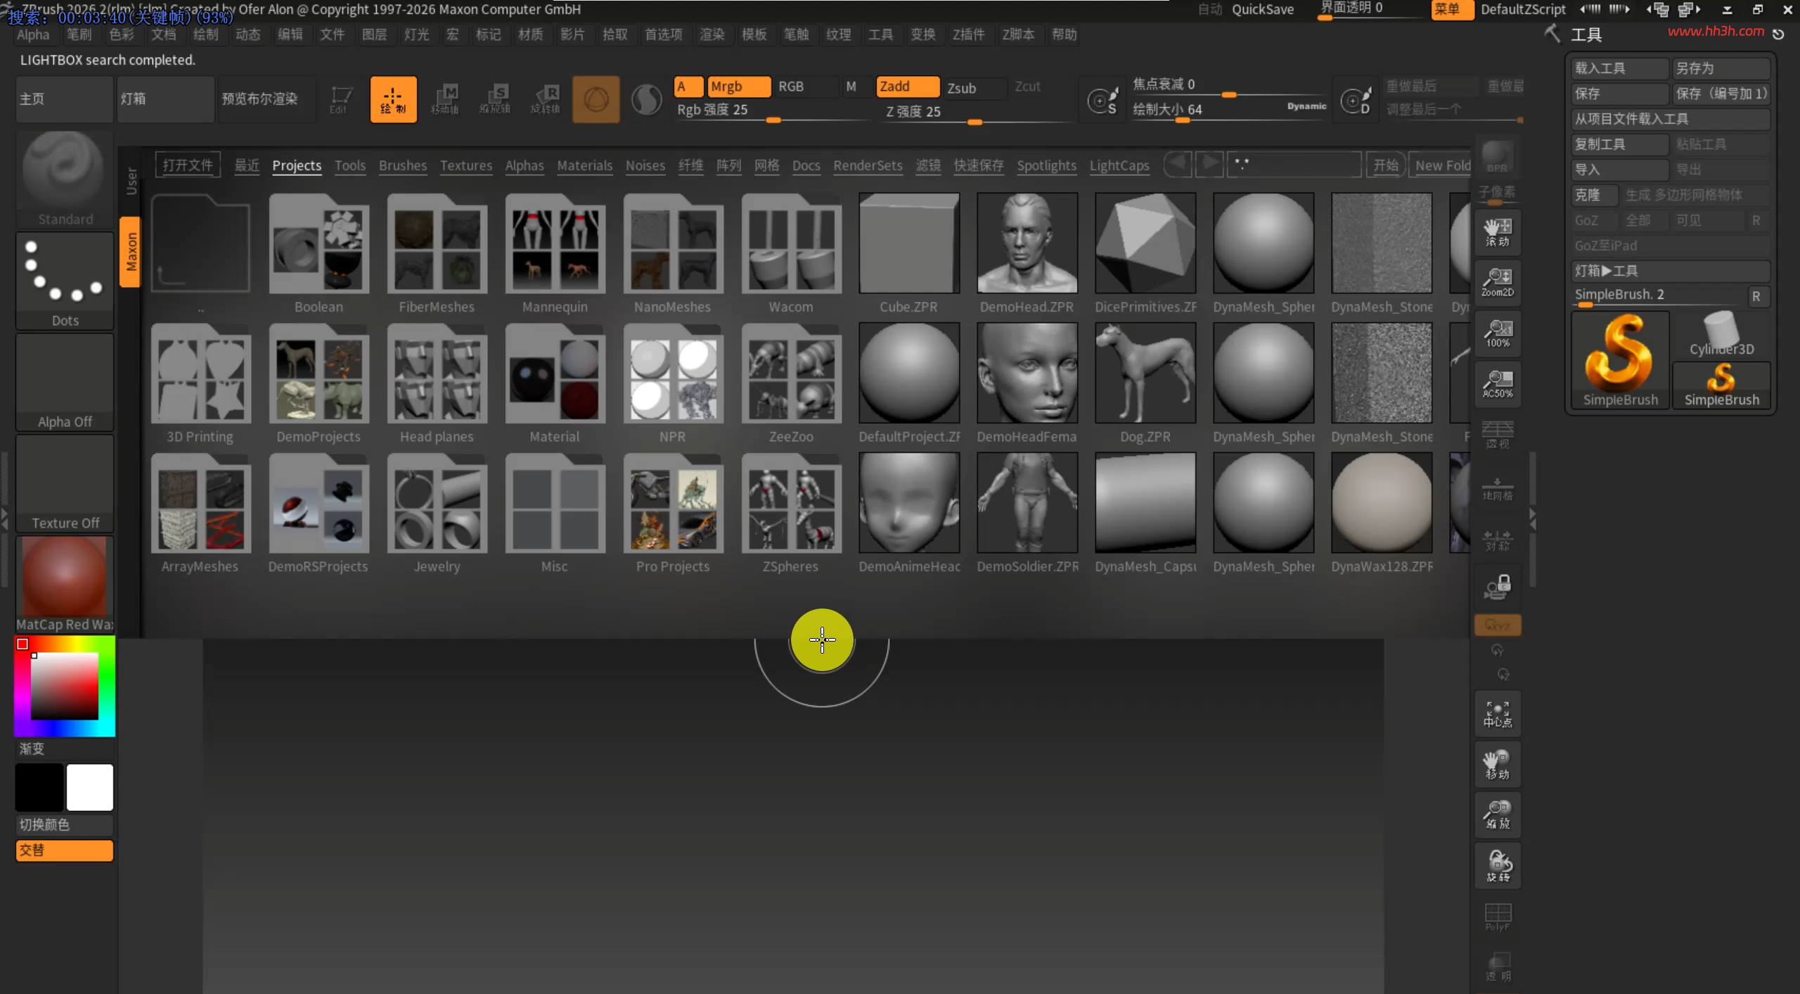Select the Cylinder3D tool thumbnail
The width and height of the screenshot is (1800, 994).
coord(1721,335)
